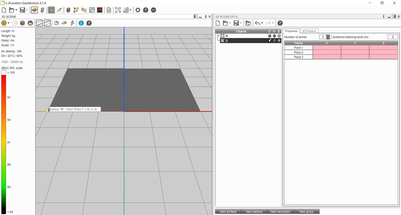Image resolution: width=401 pixels, height=215 pixels.
Task: Click the fit-to-view arrows icon
Action: [118, 10]
